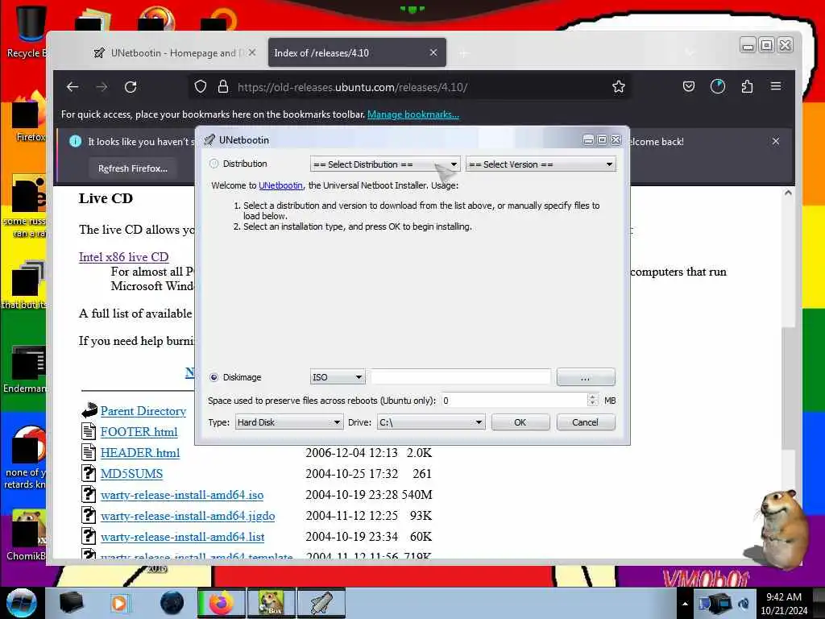Open the dark globe taskbar icon

point(172,603)
